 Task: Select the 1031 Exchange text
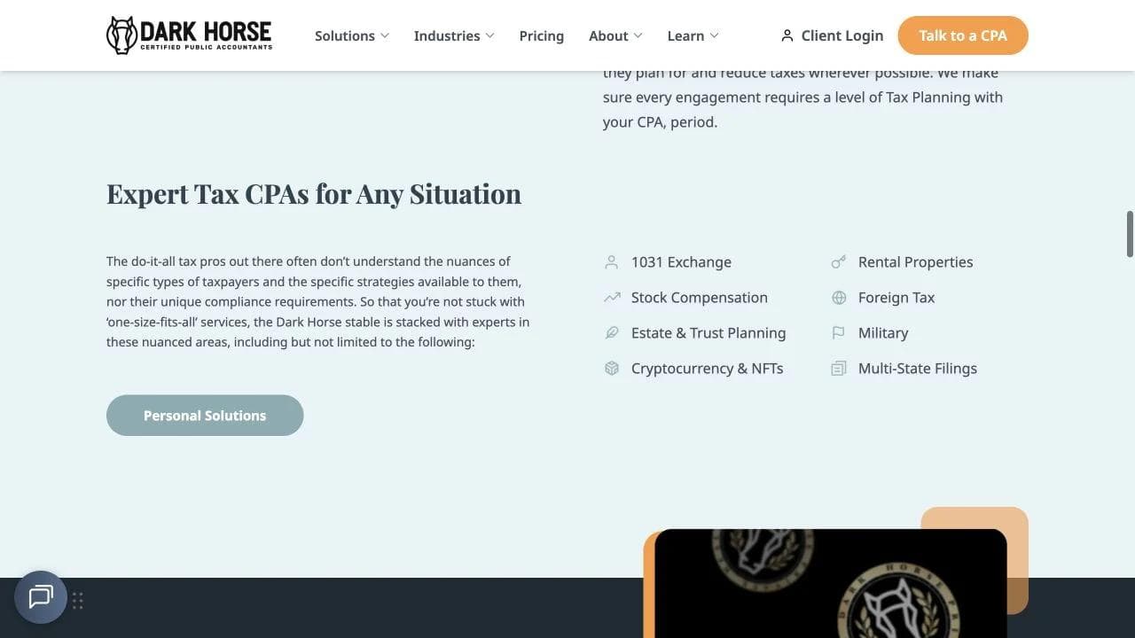(681, 262)
